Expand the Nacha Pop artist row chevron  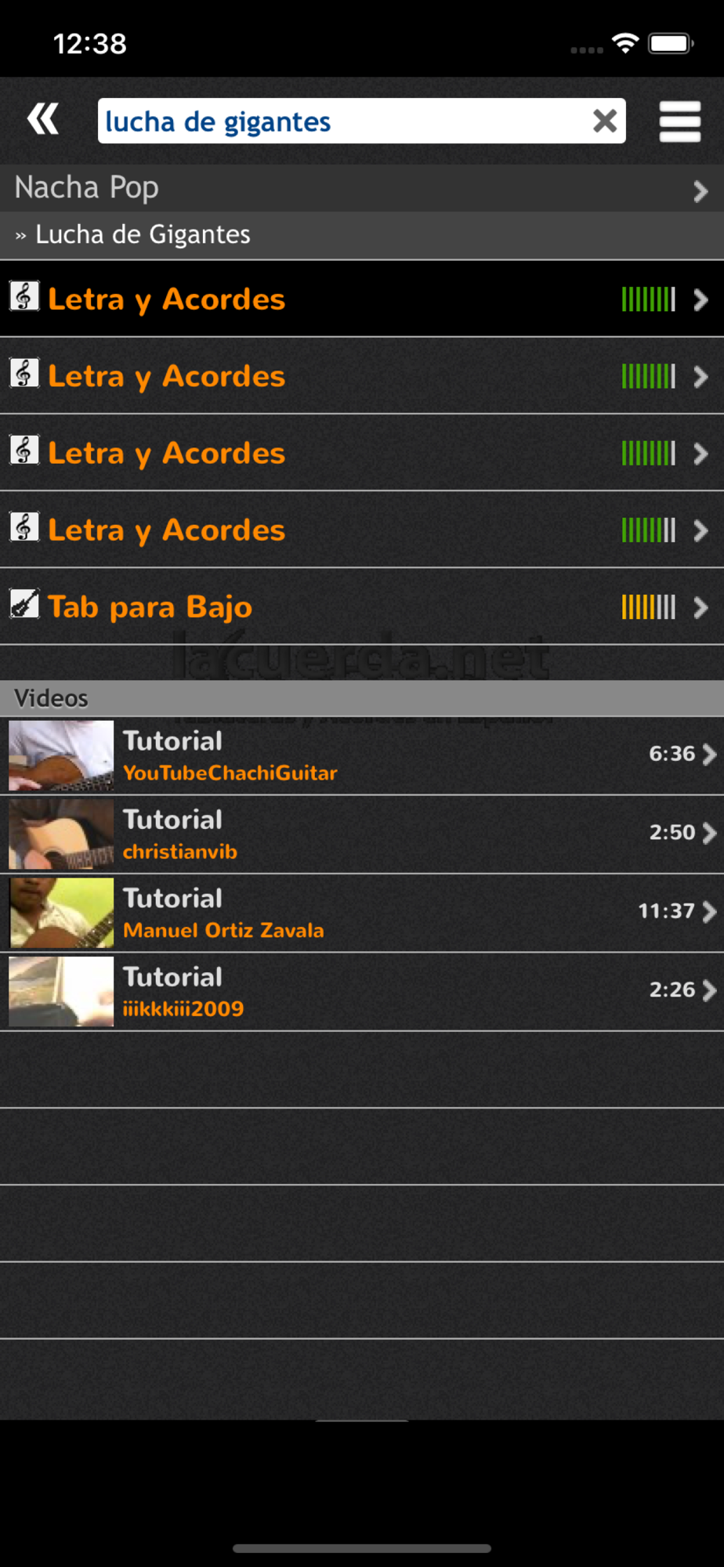click(x=700, y=191)
